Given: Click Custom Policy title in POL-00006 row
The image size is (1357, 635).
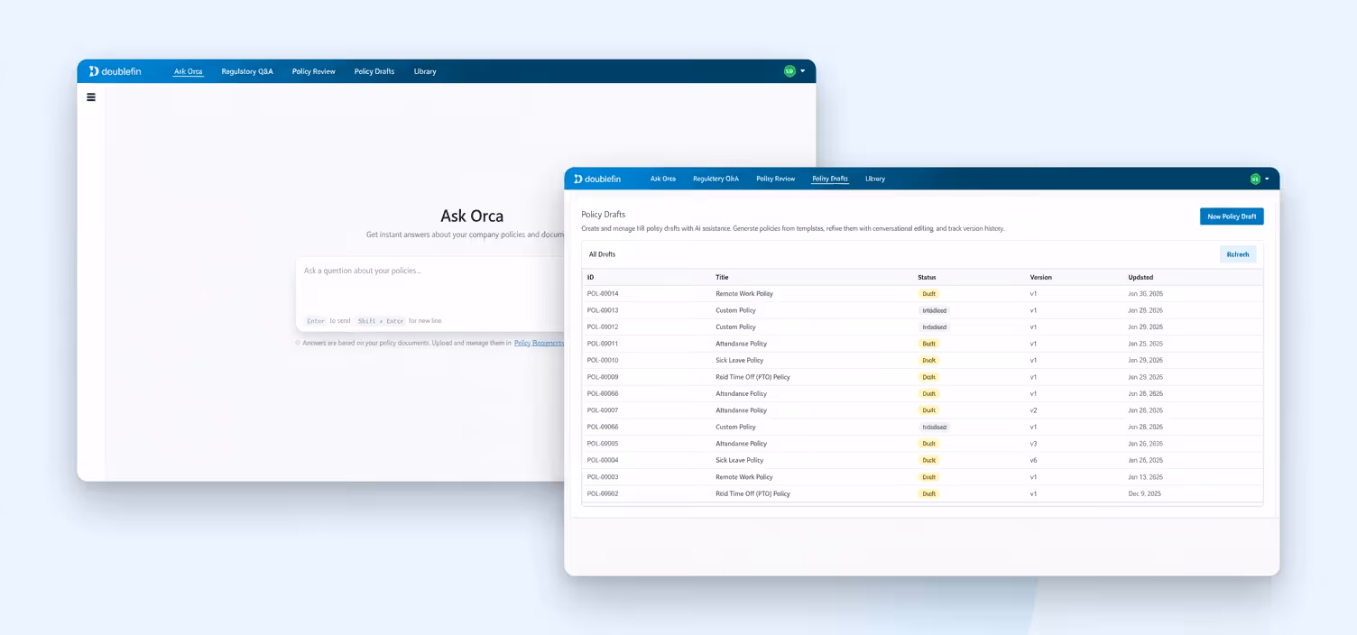Looking at the screenshot, I should [x=736, y=428].
